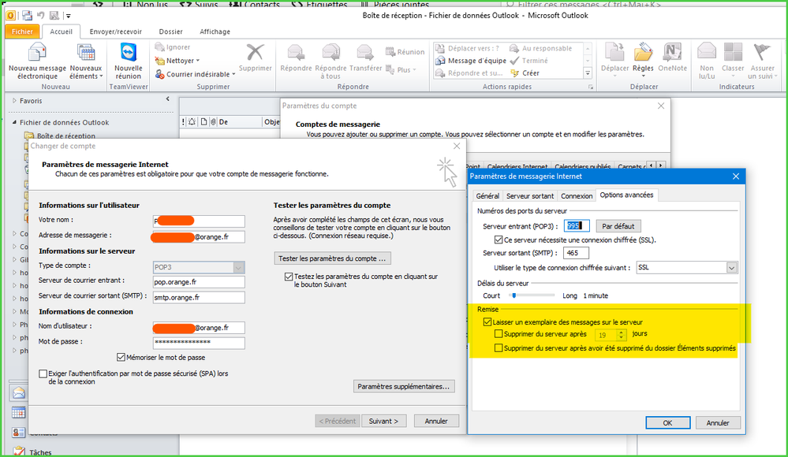This screenshot has width=788, height=457.
Task: Open the Plus reply options
Action: coord(401,70)
